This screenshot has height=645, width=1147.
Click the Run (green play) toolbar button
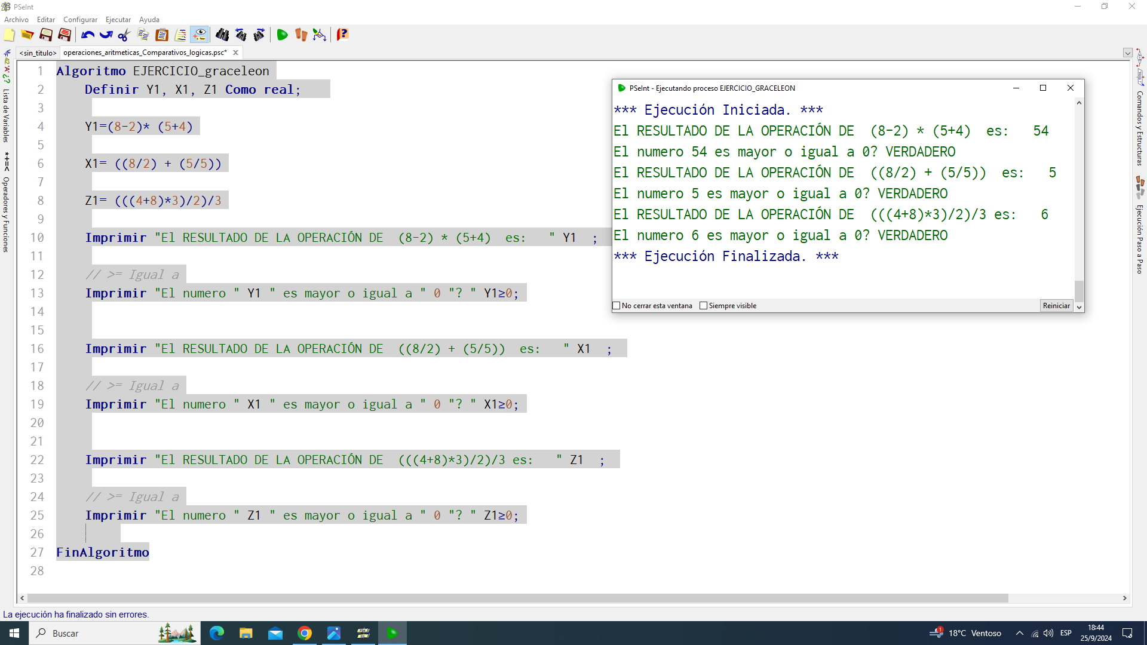[283, 35]
